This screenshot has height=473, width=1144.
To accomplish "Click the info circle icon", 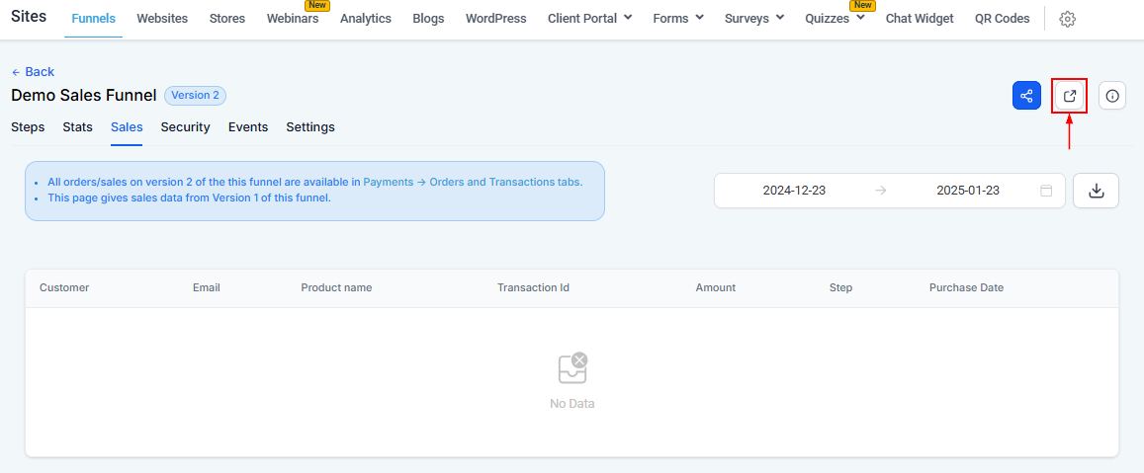I will (x=1112, y=96).
